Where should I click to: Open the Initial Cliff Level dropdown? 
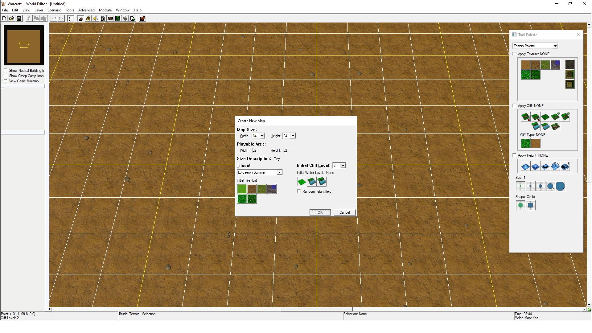(x=343, y=165)
